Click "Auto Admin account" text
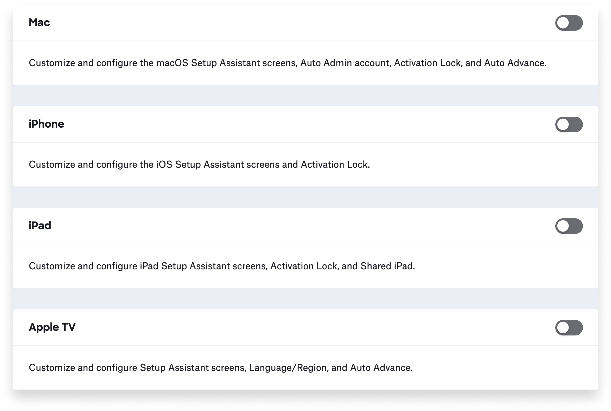This screenshot has width=611, height=411. (345, 63)
